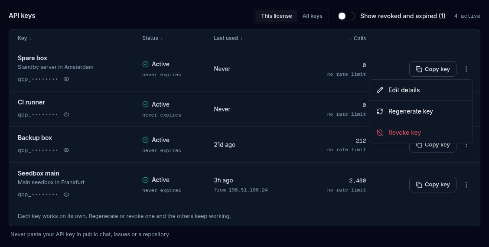Click 'no rate limit' in Seedbox main row

[x=346, y=190]
